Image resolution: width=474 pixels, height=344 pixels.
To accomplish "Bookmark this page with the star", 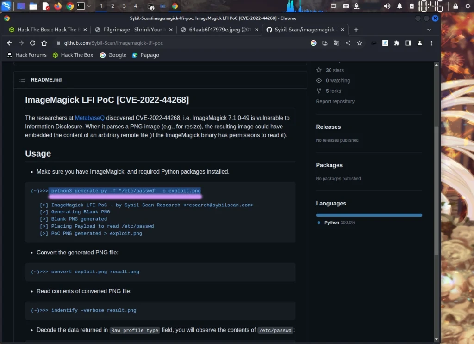I will [359, 43].
